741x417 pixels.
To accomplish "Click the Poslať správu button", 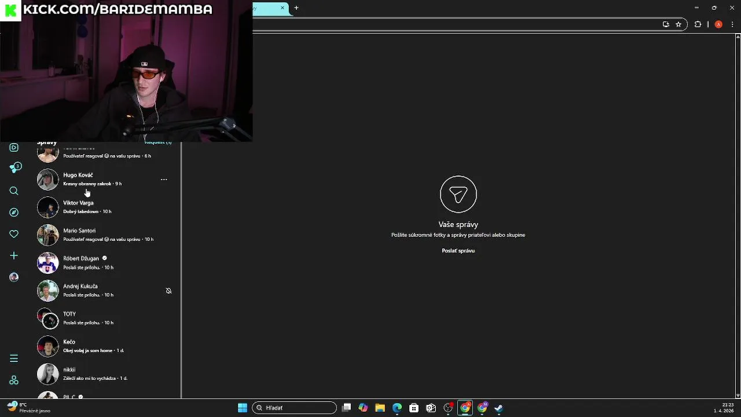I will pyautogui.click(x=458, y=251).
